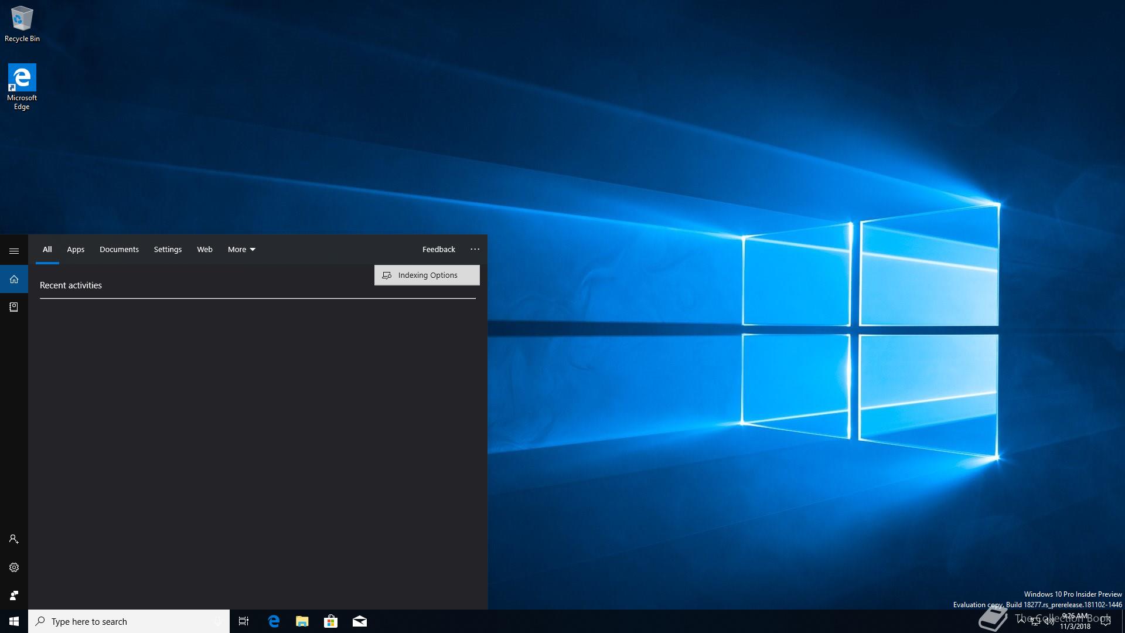Click the 'Recent activities' heading
The image size is (1125, 633).
click(71, 285)
